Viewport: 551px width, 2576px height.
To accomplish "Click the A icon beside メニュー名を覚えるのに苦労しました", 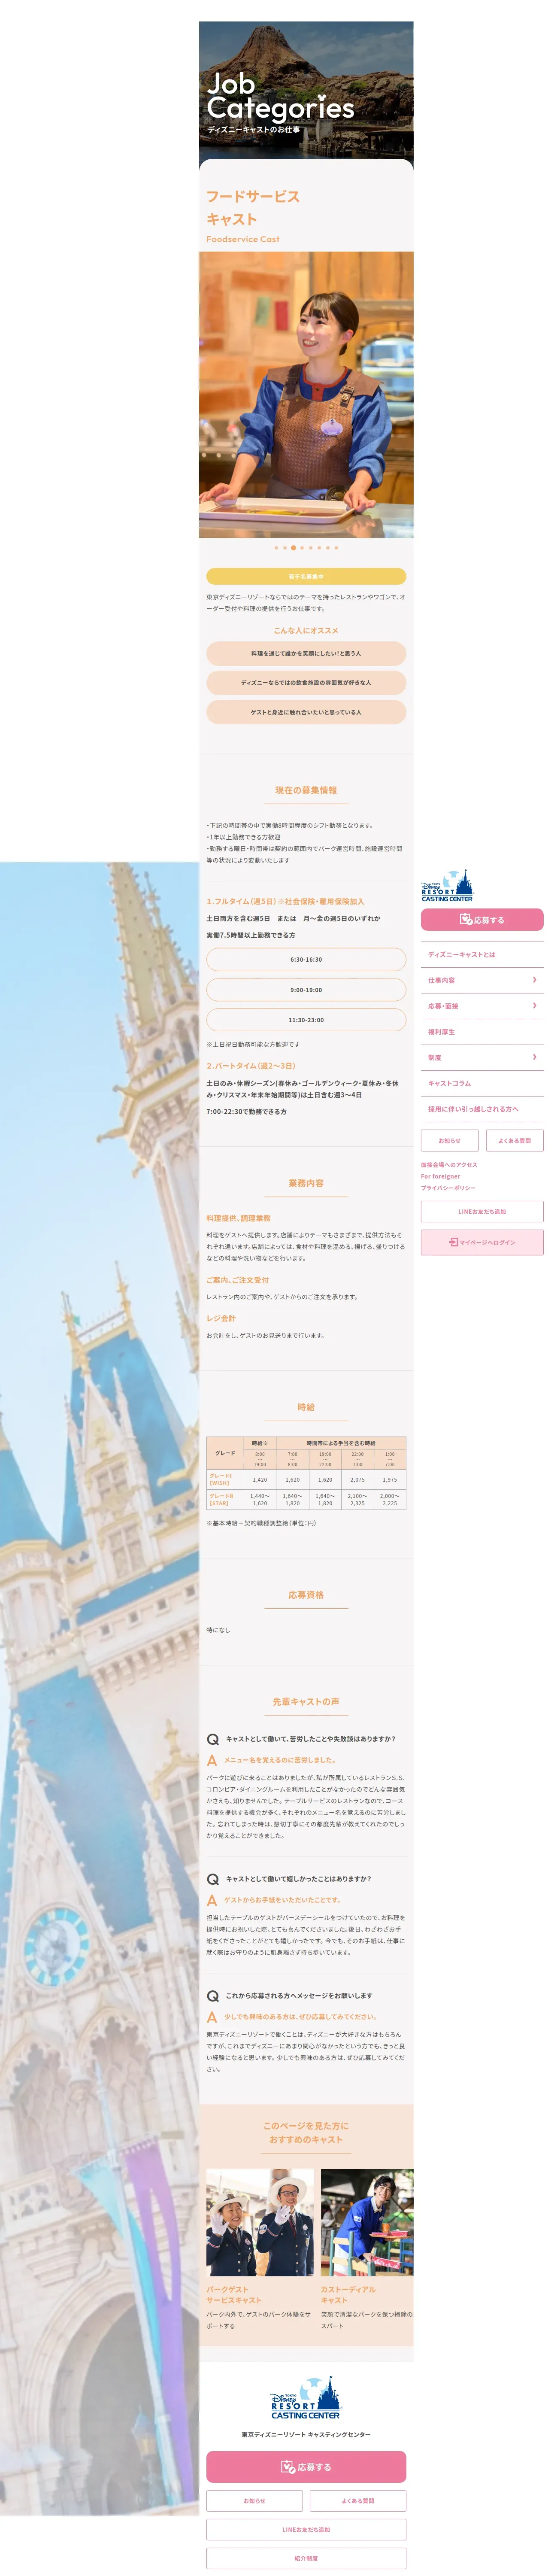I will click(x=212, y=1761).
